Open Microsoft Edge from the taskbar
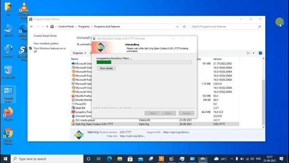 point(109,159)
